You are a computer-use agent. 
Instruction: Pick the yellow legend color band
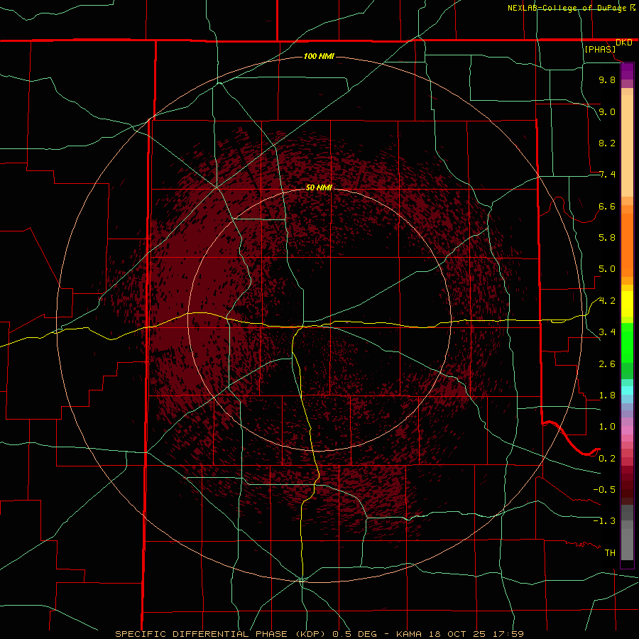click(x=627, y=304)
